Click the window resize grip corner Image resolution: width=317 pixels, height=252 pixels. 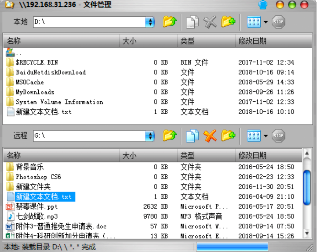coord(309,247)
